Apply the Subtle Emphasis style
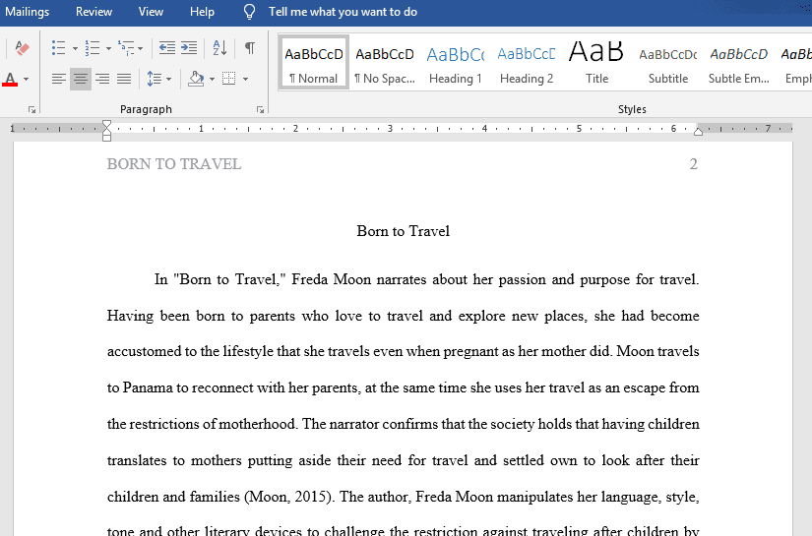 pos(739,63)
